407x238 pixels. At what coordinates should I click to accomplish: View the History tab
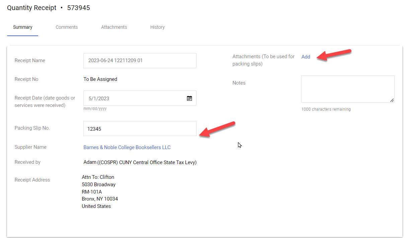click(x=157, y=27)
